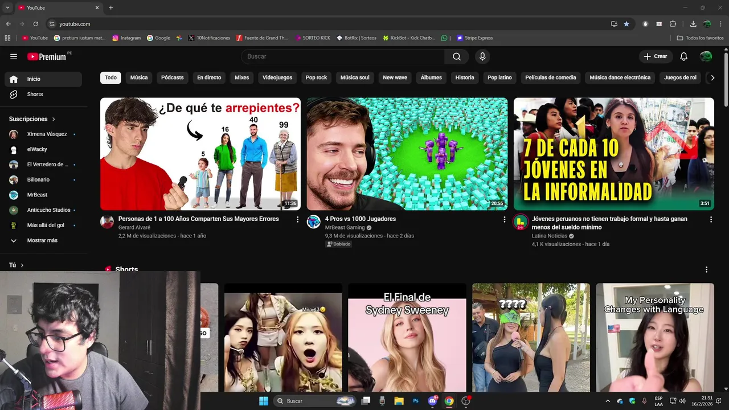The image size is (729, 410).
Task: Open Más allá del gol subscription
Action: point(43,225)
